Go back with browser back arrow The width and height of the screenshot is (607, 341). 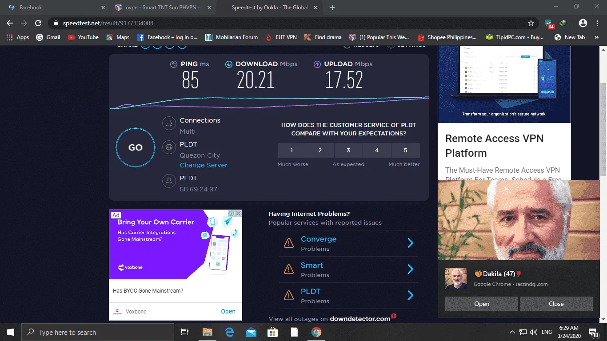(10, 23)
